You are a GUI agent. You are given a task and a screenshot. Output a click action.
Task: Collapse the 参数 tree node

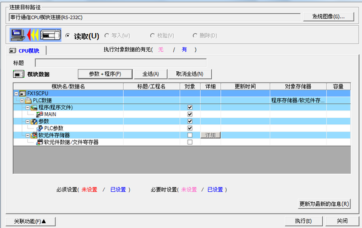[28, 122]
